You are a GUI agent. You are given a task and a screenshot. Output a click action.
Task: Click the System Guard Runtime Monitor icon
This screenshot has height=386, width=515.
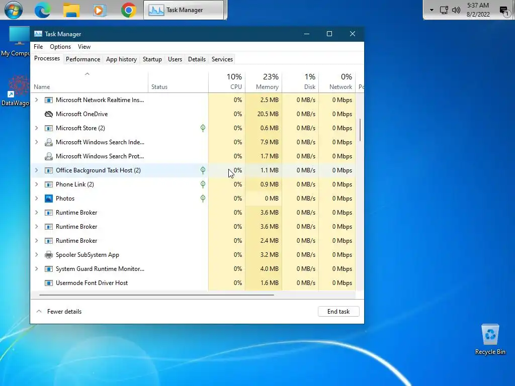point(49,269)
